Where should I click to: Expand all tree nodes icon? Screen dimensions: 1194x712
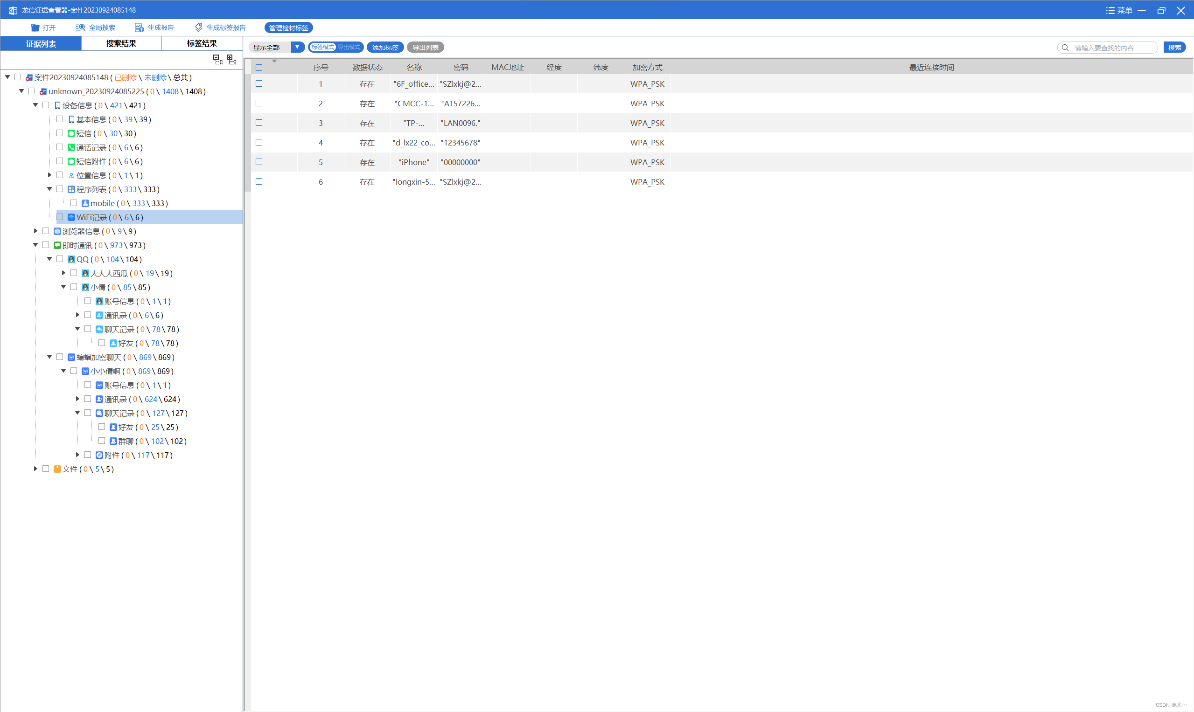[x=231, y=60]
